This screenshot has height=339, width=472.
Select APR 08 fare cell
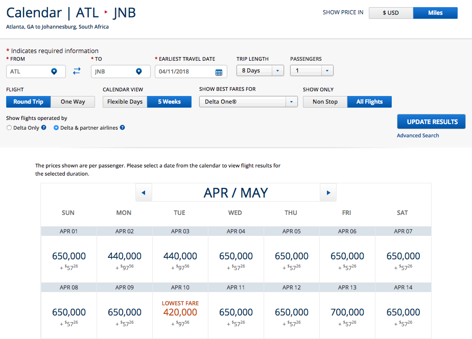pyautogui.click(x=69, y=315)
